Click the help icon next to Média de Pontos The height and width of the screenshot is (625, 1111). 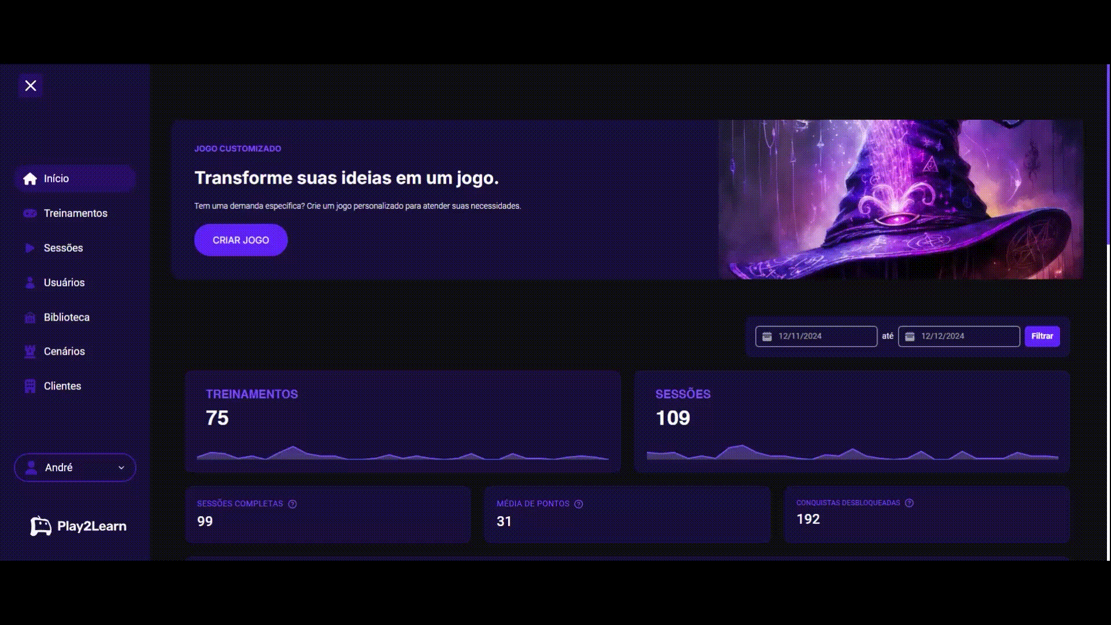pyautogui.click(x=579, y=504)
